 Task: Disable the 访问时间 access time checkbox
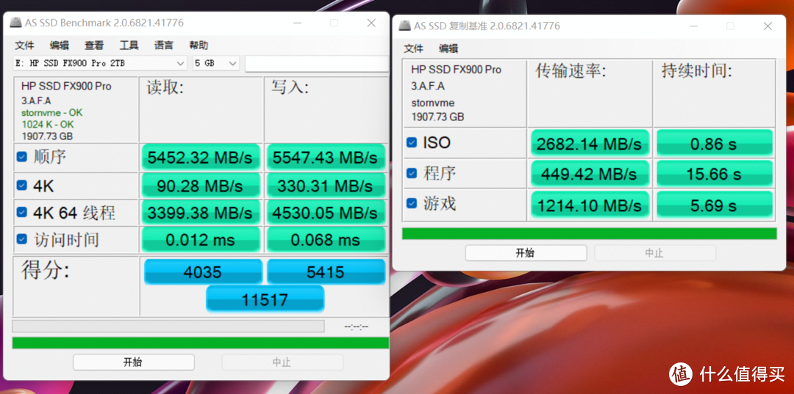pos(21,239)
